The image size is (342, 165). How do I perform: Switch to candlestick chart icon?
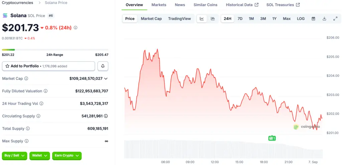[213, 19]
